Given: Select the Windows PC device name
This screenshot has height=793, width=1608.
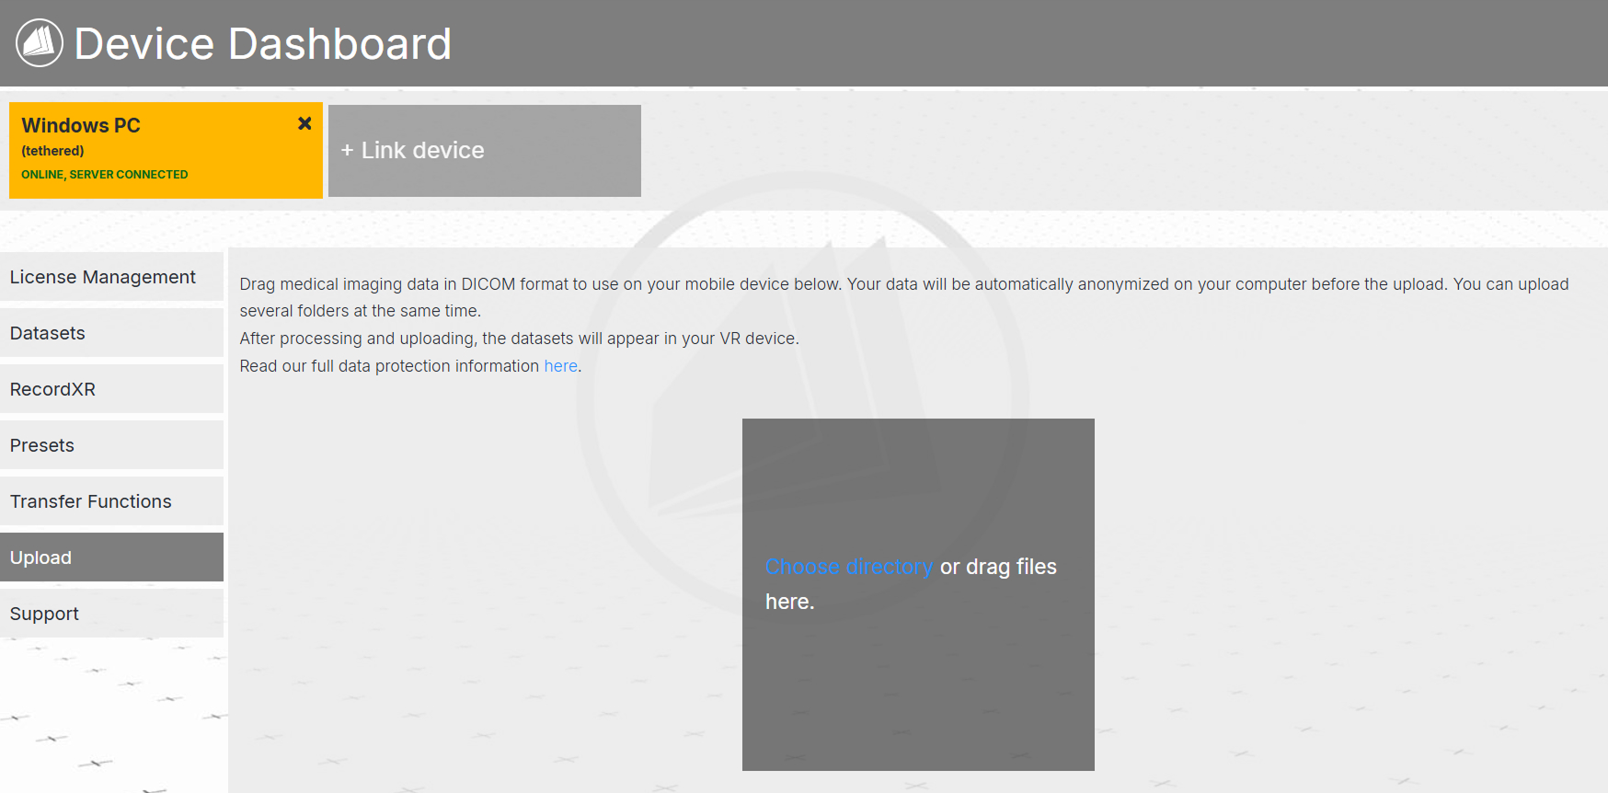Looking at the screenshot, I should point(81,125).
